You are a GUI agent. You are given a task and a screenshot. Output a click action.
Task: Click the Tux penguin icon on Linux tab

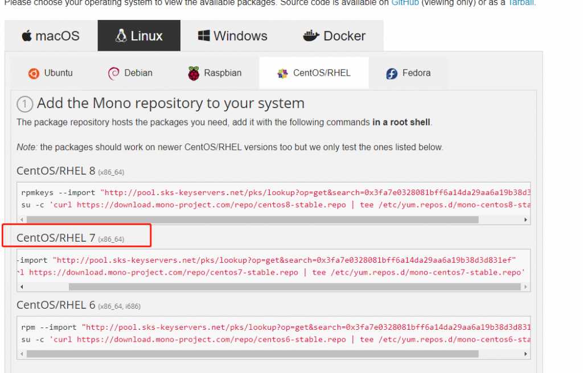pos(121,36)
